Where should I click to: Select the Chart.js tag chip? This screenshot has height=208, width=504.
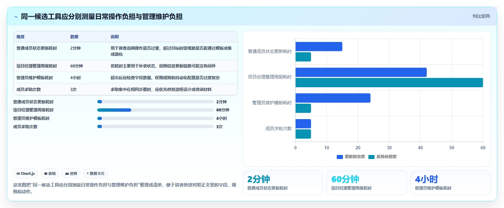click(x=26, y=173)
